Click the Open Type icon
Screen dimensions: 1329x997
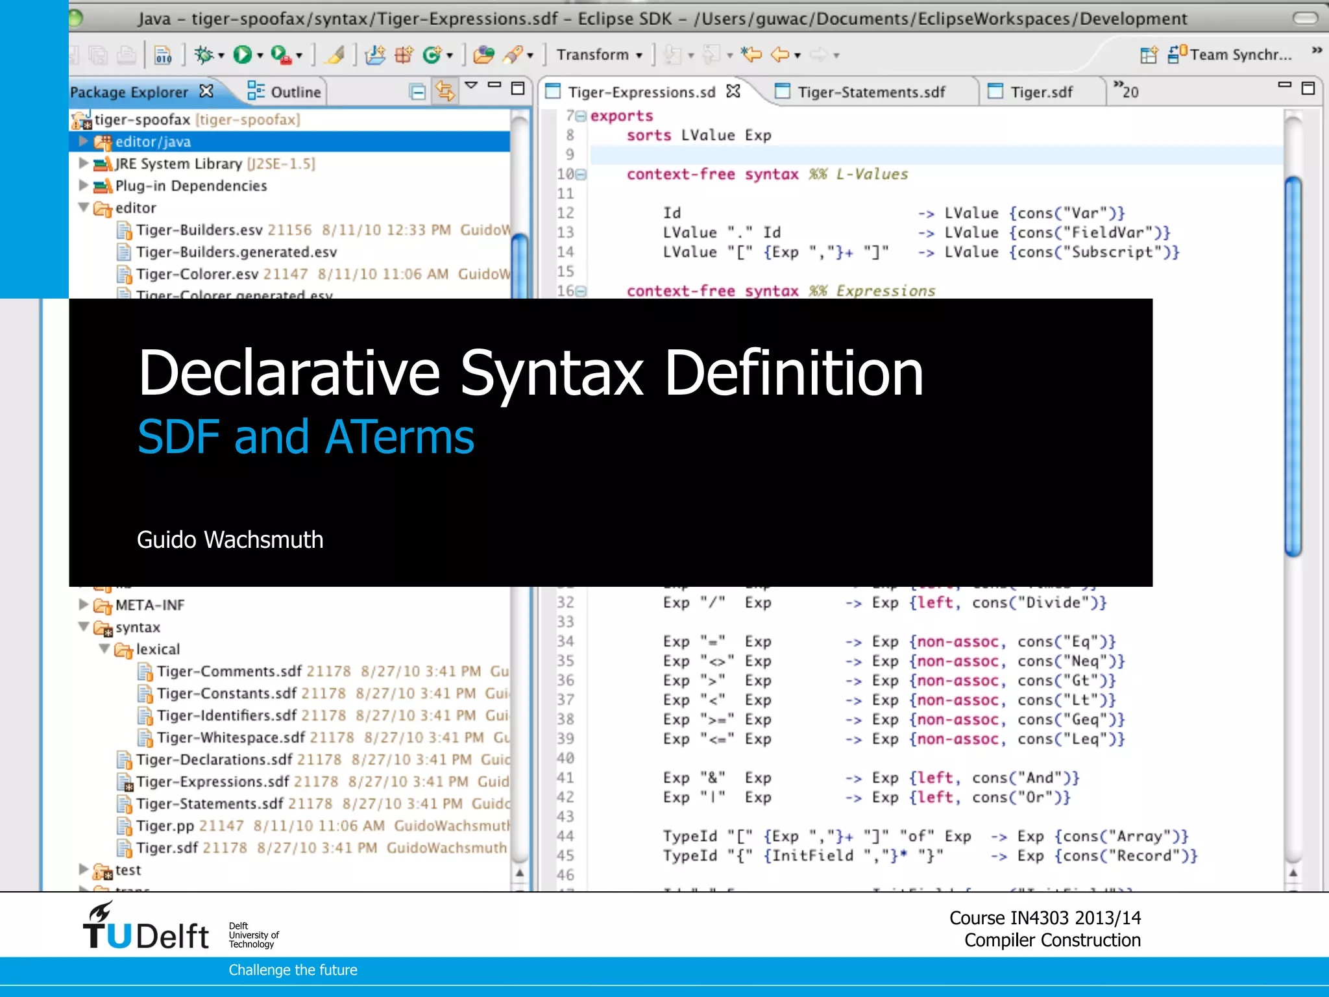[483, 55]
